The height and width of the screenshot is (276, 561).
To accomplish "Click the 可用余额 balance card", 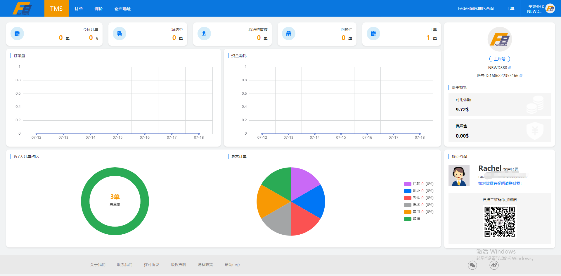I will [x=500, y=104].
